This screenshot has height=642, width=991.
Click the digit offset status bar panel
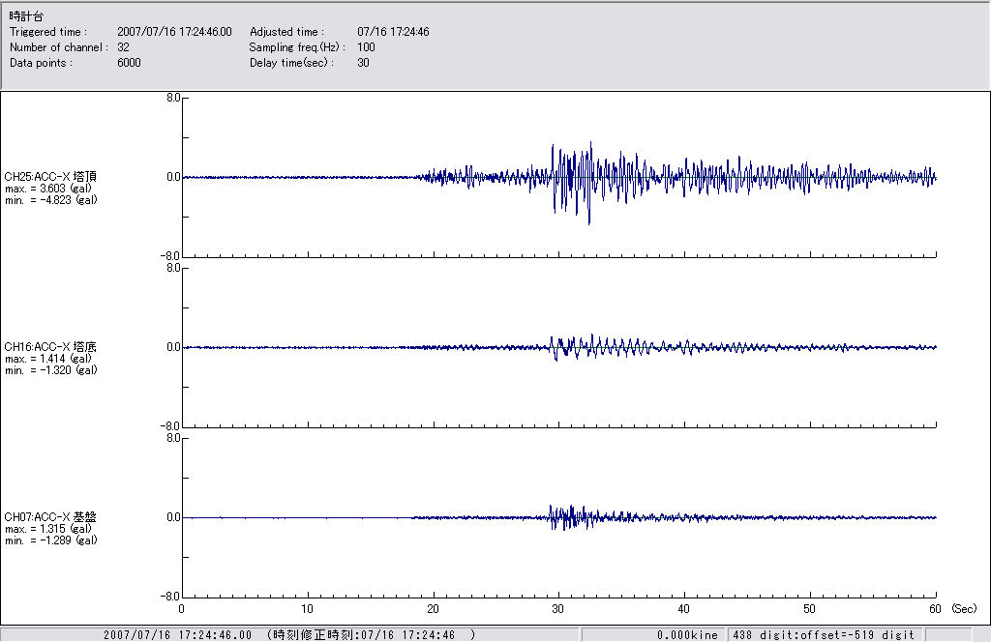coord(823,635)
